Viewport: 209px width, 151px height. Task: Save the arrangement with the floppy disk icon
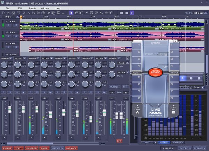pyautogui.click(x=13, y=13)
